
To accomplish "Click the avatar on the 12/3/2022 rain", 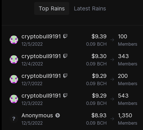I will 14,99.
